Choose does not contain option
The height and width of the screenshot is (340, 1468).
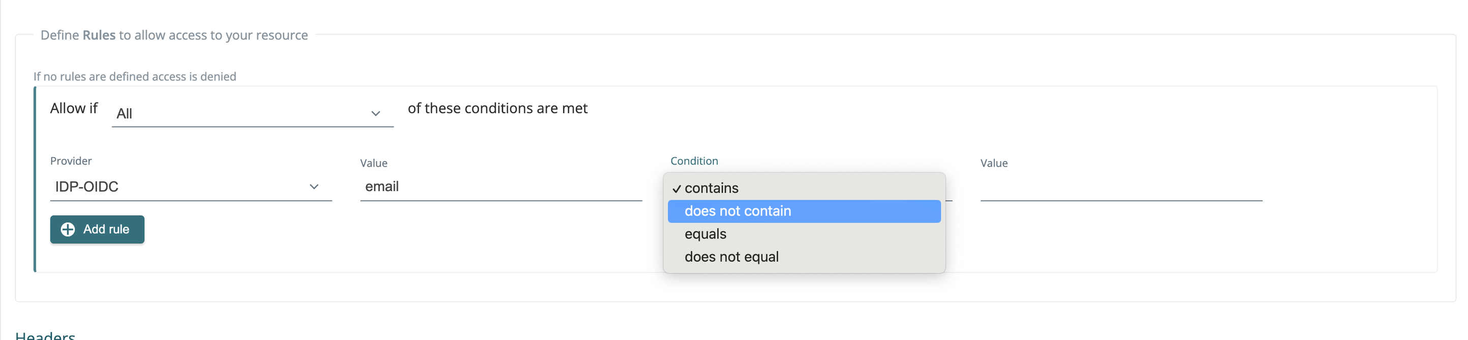coord(804,211)
